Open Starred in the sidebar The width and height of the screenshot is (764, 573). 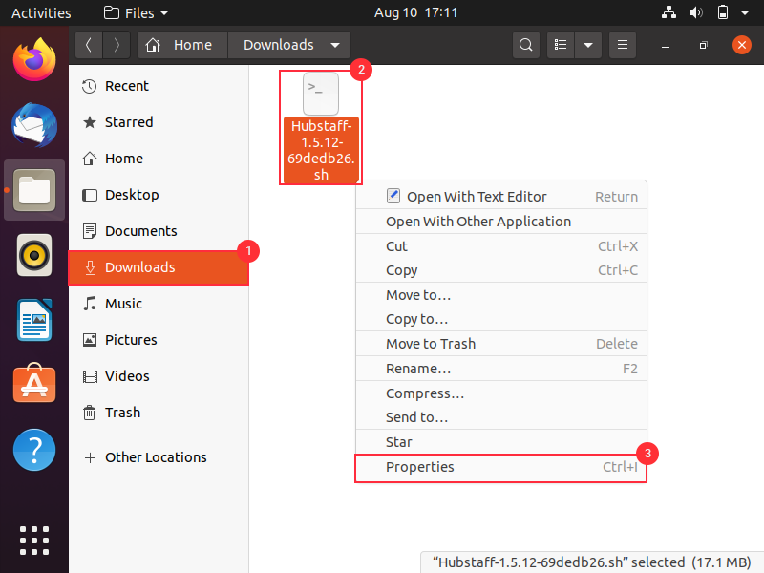[x=159, y=122]
